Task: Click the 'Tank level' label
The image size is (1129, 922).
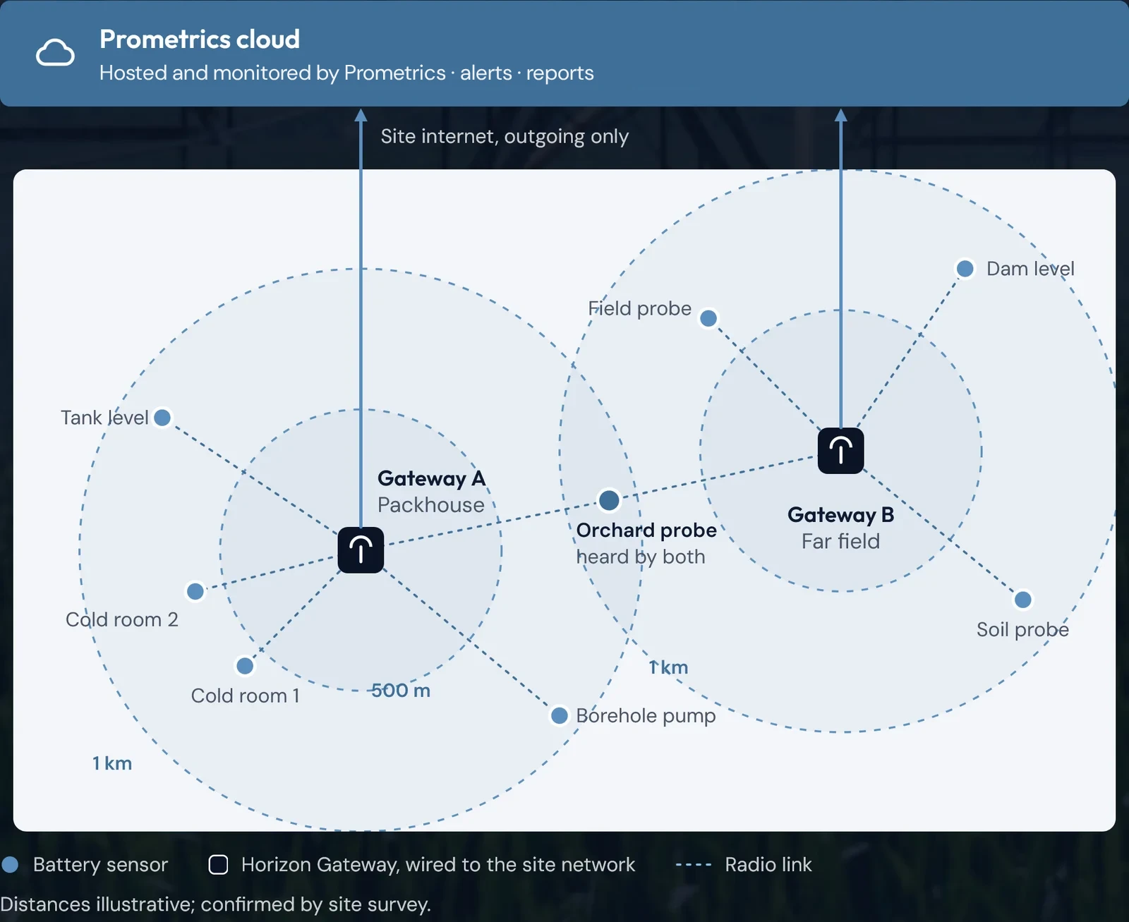Action: (104, 418)
